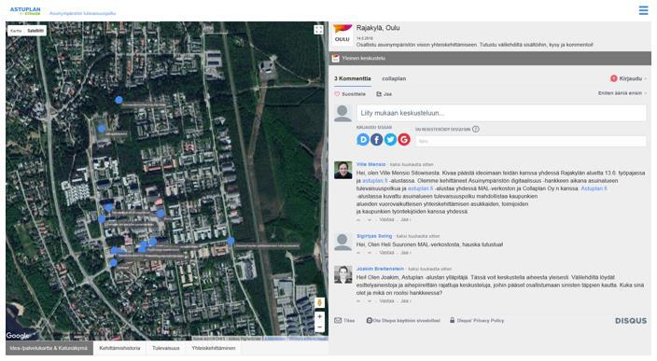Image resolution: width=657 pixels, height=361 pixels.
Task: Log in with Twitter icon
Action: (390, 140)
